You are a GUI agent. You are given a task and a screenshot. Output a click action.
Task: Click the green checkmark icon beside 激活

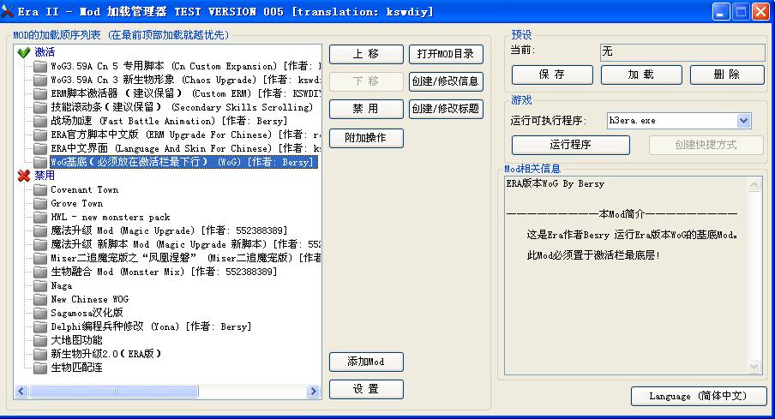(x=24, y=52)
